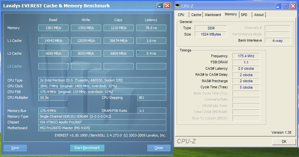Screen dimensions: 299x157
Task: Select Memory Copy value 1210 MB/s
Action: (x=119, y=28)
